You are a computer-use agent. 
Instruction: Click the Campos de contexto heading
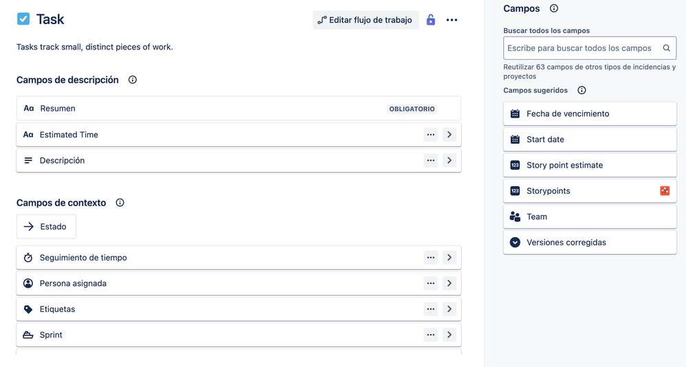pyautogui.click(x=61, y=203)
